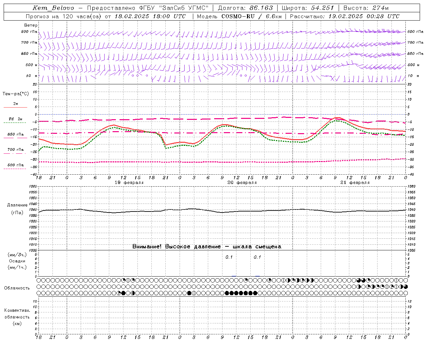Click the station name Kem_Belovo in header
This screenshot has height=340, width=425.
click(x=53, y=8)
